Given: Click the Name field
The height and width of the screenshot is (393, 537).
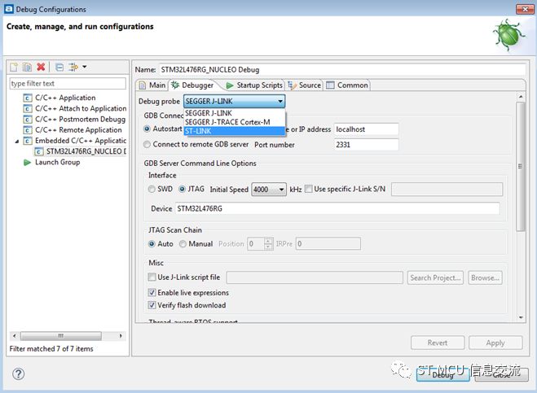Looking at the screenshot, I should (x=342, y=69).
